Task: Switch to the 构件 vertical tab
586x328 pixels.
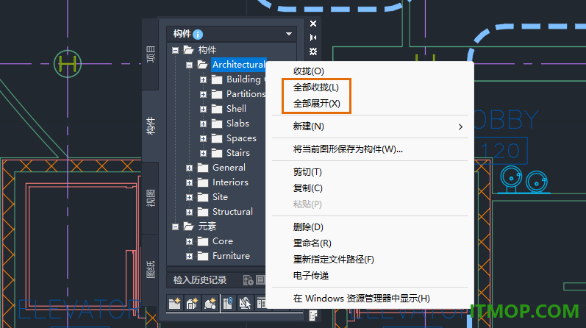Action: point(150,126)
